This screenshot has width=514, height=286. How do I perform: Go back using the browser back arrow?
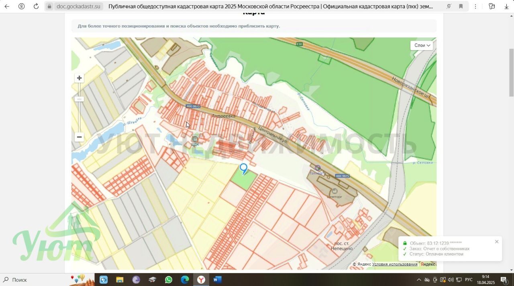tap(7, 6)
